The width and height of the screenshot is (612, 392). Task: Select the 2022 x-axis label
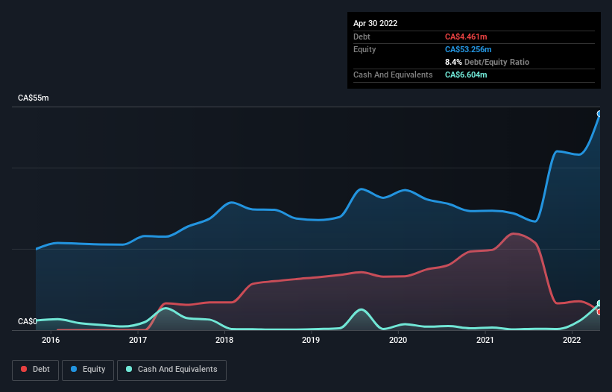coord(572,340)
